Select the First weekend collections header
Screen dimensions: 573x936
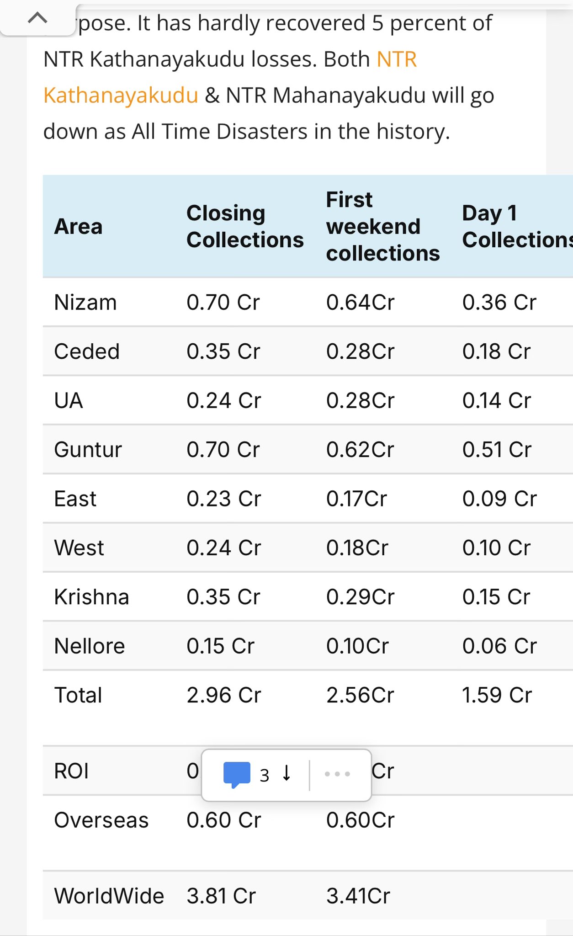(382, 227)
